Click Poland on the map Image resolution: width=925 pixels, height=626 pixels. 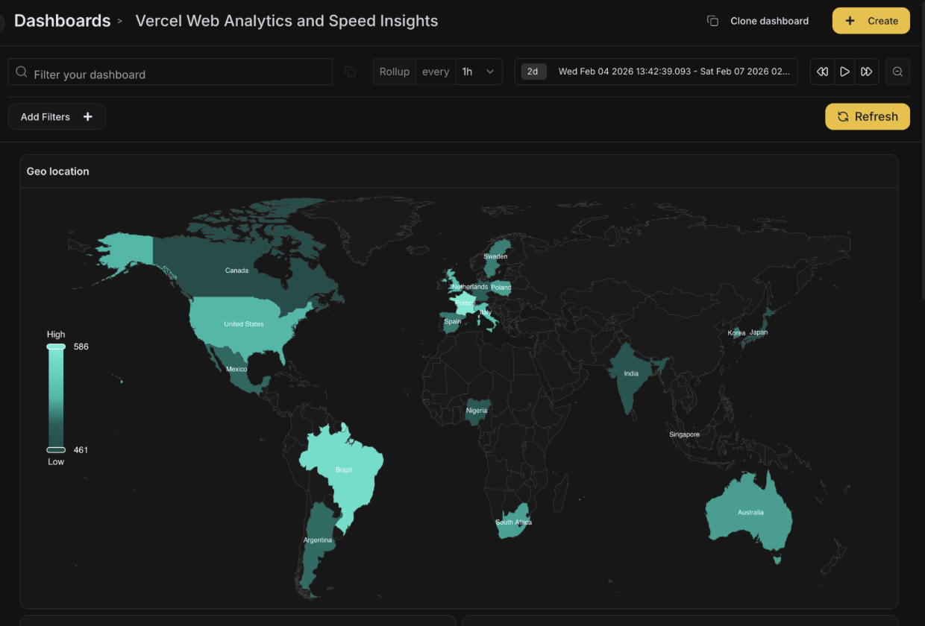(501, 288)
